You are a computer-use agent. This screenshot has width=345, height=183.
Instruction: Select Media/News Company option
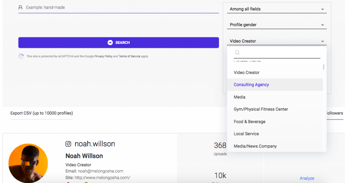275,146
